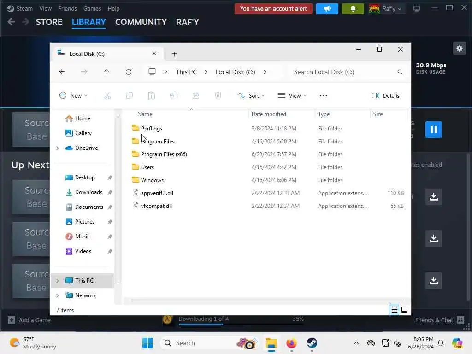Open the Steam View menu
472x354 pixels.
(46, 9)
